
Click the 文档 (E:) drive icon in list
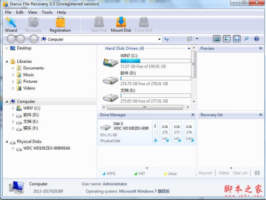click(110, 98)
